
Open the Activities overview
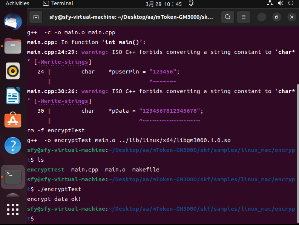(x=17, y=3)
